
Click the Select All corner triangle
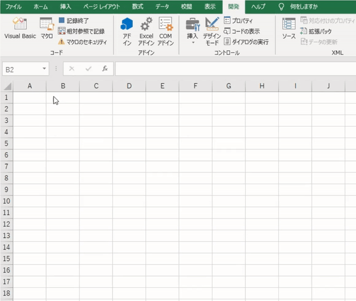(8, 86)
